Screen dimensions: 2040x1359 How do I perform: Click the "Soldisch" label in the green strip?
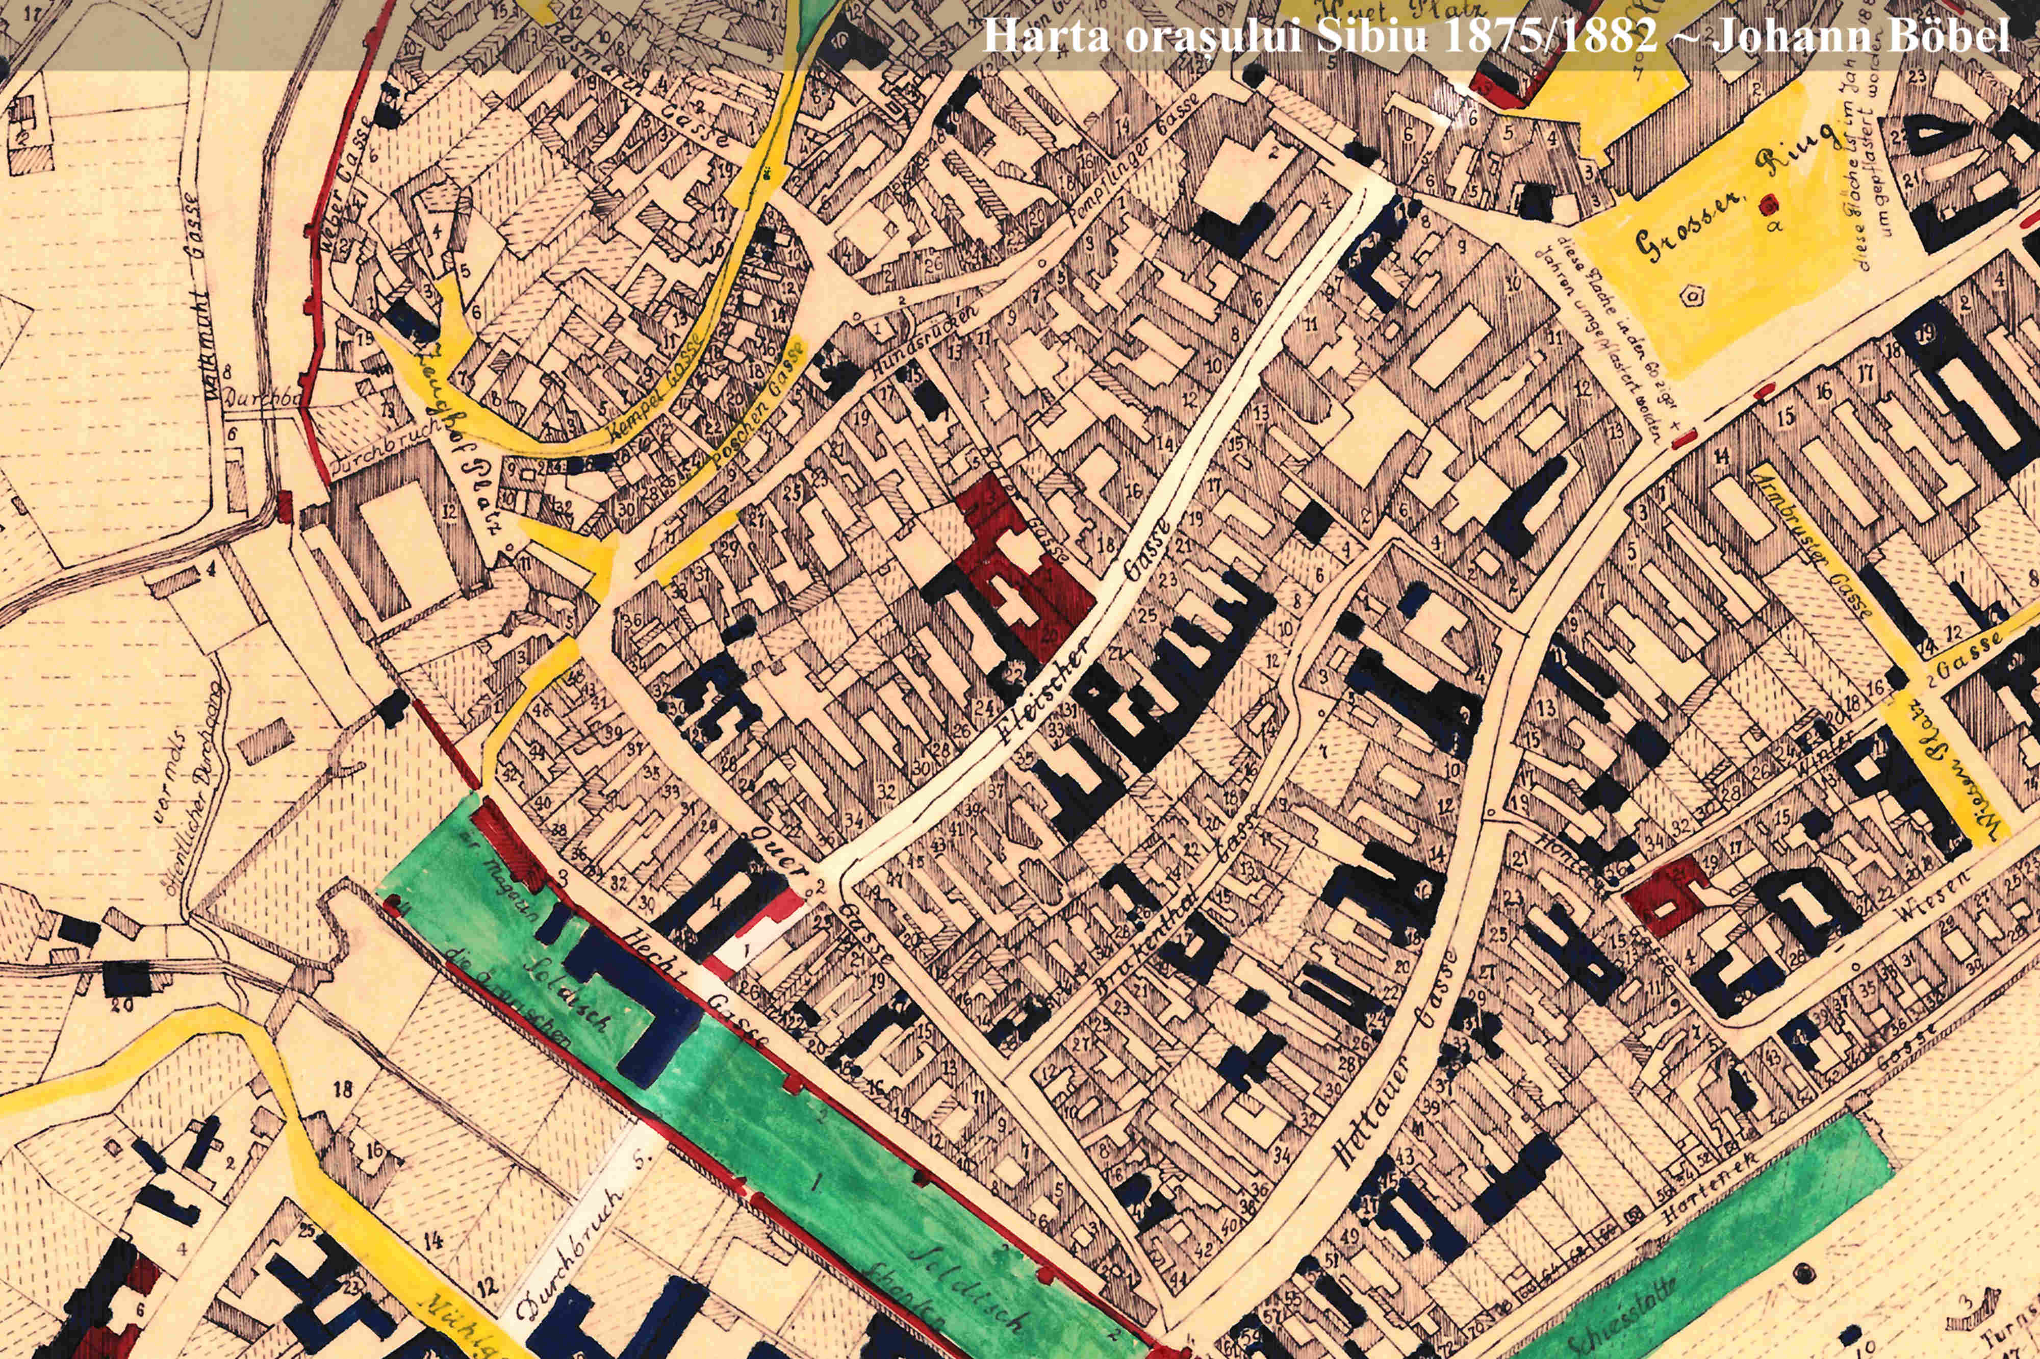click(x=568, y=997)
